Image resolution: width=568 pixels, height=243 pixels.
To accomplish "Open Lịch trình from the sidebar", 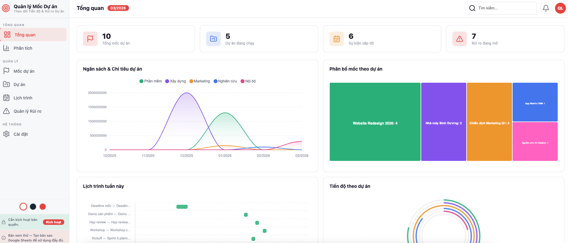I will tap(23, 98).
